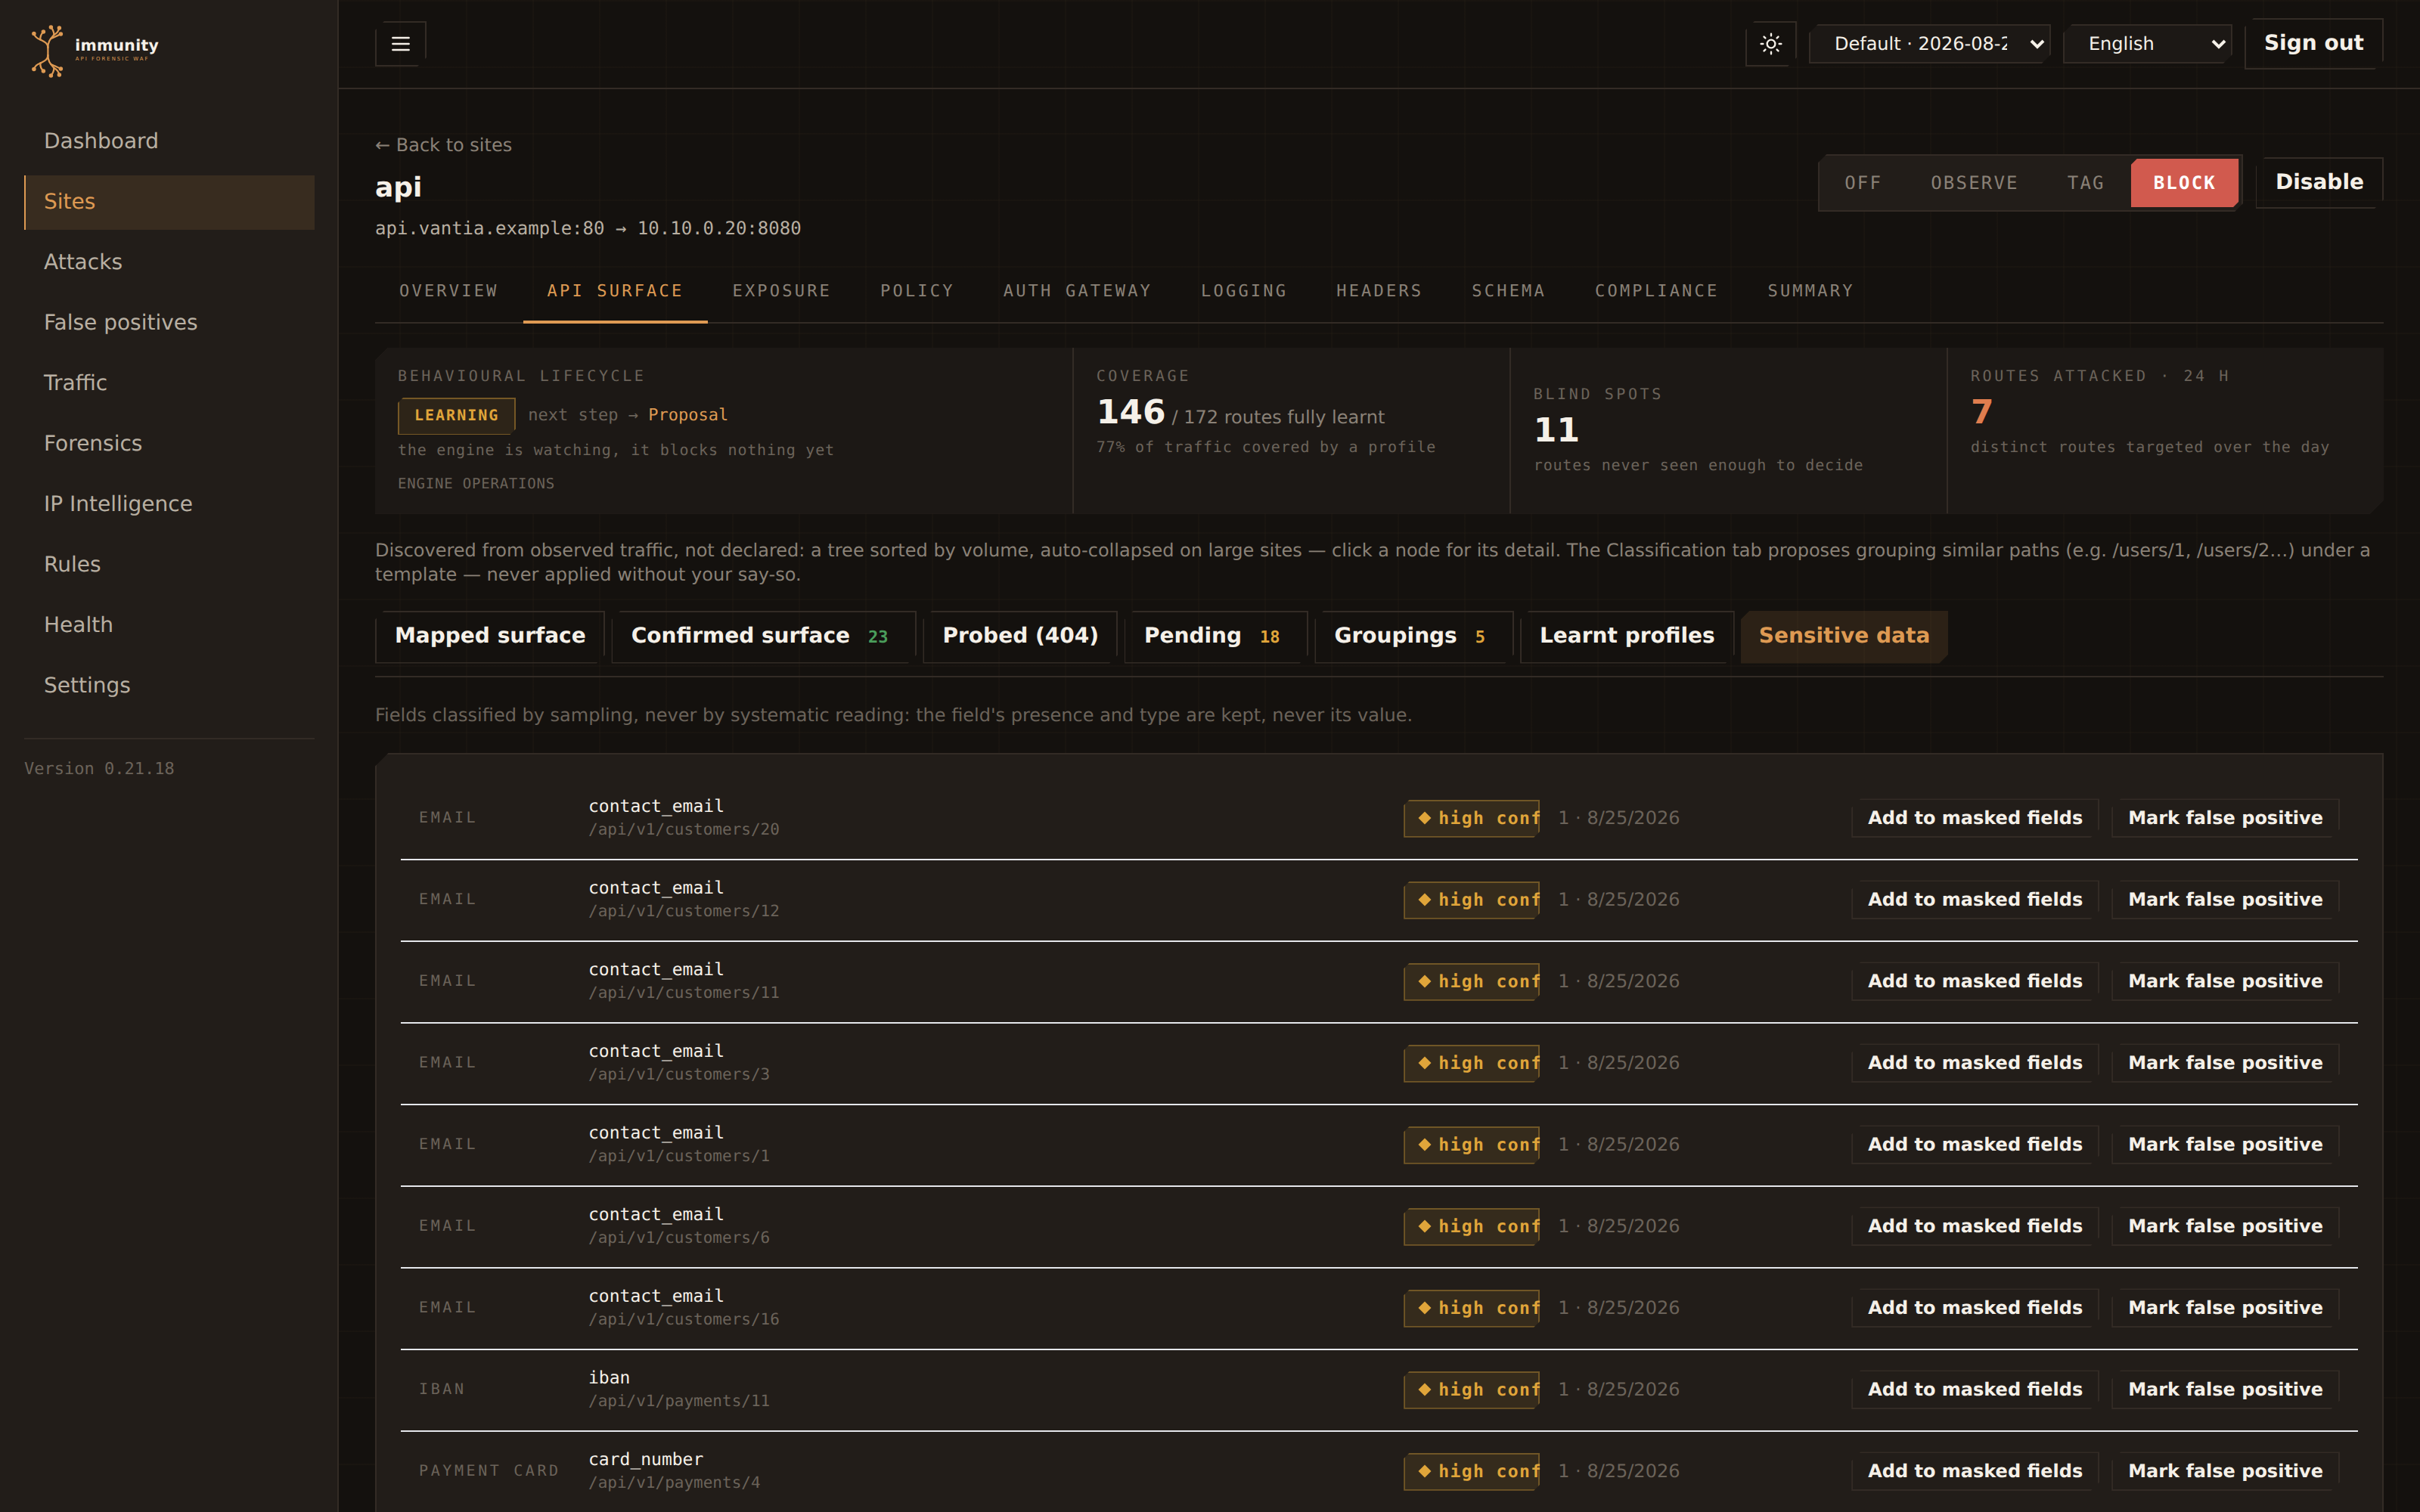The width and height of the screenshot is (2420, 1512).
Task: Click the hamburger menu icon
Action: click(400, 44)
